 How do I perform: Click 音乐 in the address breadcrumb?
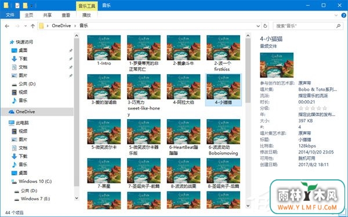tap(84, 25)
